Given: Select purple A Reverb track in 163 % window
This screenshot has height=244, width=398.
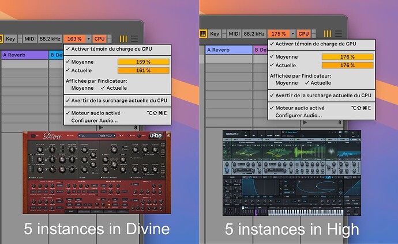Looking at the screenshot, I should [25, 55].
